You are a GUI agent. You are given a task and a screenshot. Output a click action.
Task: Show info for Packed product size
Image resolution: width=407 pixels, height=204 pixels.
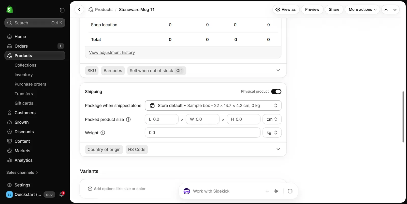[128, 120]
